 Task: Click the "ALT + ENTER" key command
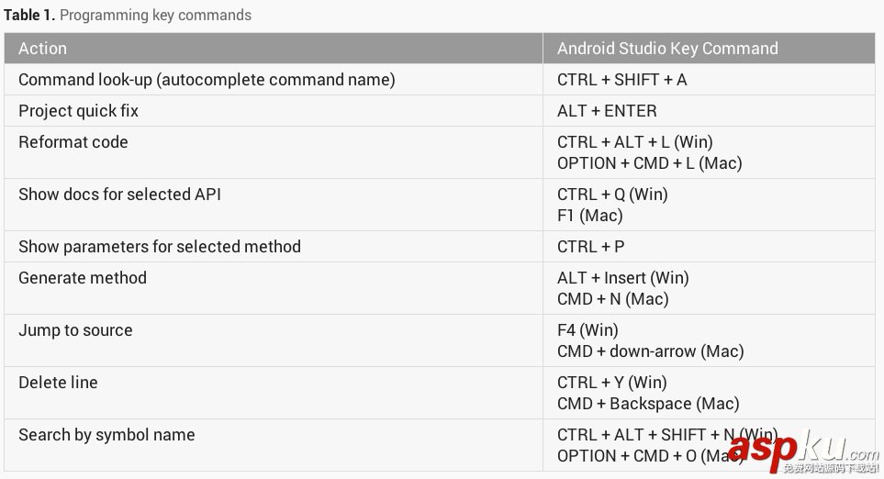[607, 111]
